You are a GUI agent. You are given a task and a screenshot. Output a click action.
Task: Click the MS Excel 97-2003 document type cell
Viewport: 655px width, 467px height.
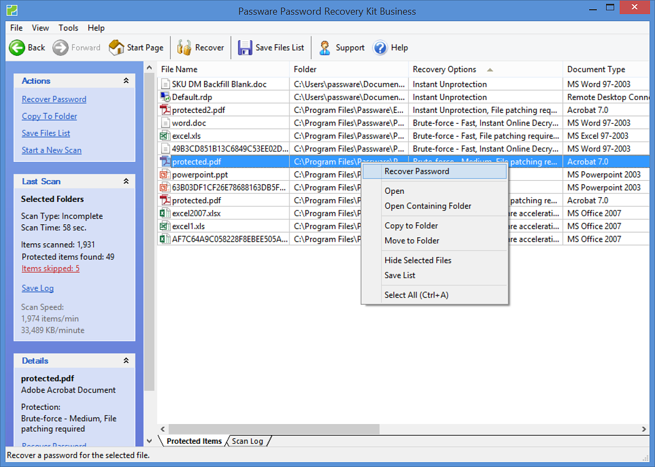click(x=607, y=136)
